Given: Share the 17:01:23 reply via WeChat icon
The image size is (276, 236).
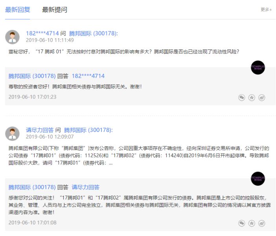Looking at the screenshot, I should [x=242, y=97].
